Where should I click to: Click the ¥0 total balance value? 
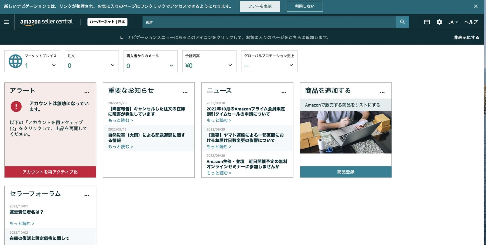tap(189, 66)
